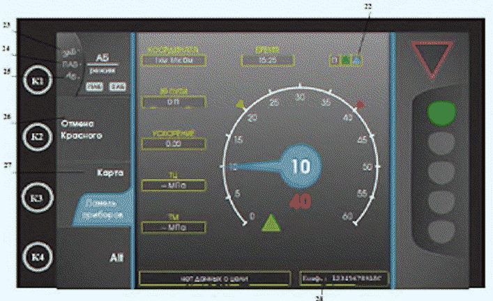Click the right small box under АБ
This screenshot has width=493, height=301.
click(x=117, y=86)
